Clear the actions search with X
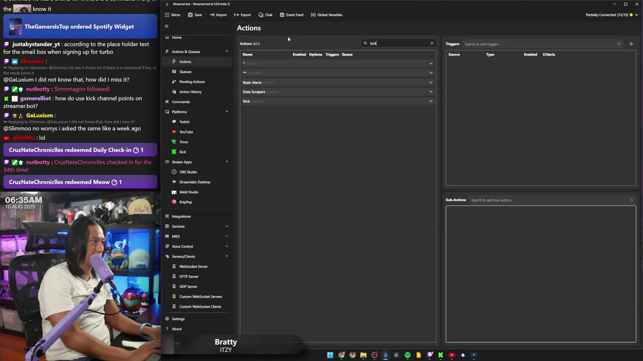643x361 pixels. [432, 43]
